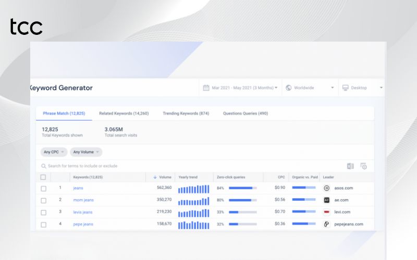Switch to the Related Keywords tab
The height and width of the screenshot is (260, 417).
[124, 113]
